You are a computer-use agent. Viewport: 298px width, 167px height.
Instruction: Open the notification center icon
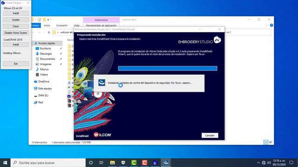[x=291, y=163]
